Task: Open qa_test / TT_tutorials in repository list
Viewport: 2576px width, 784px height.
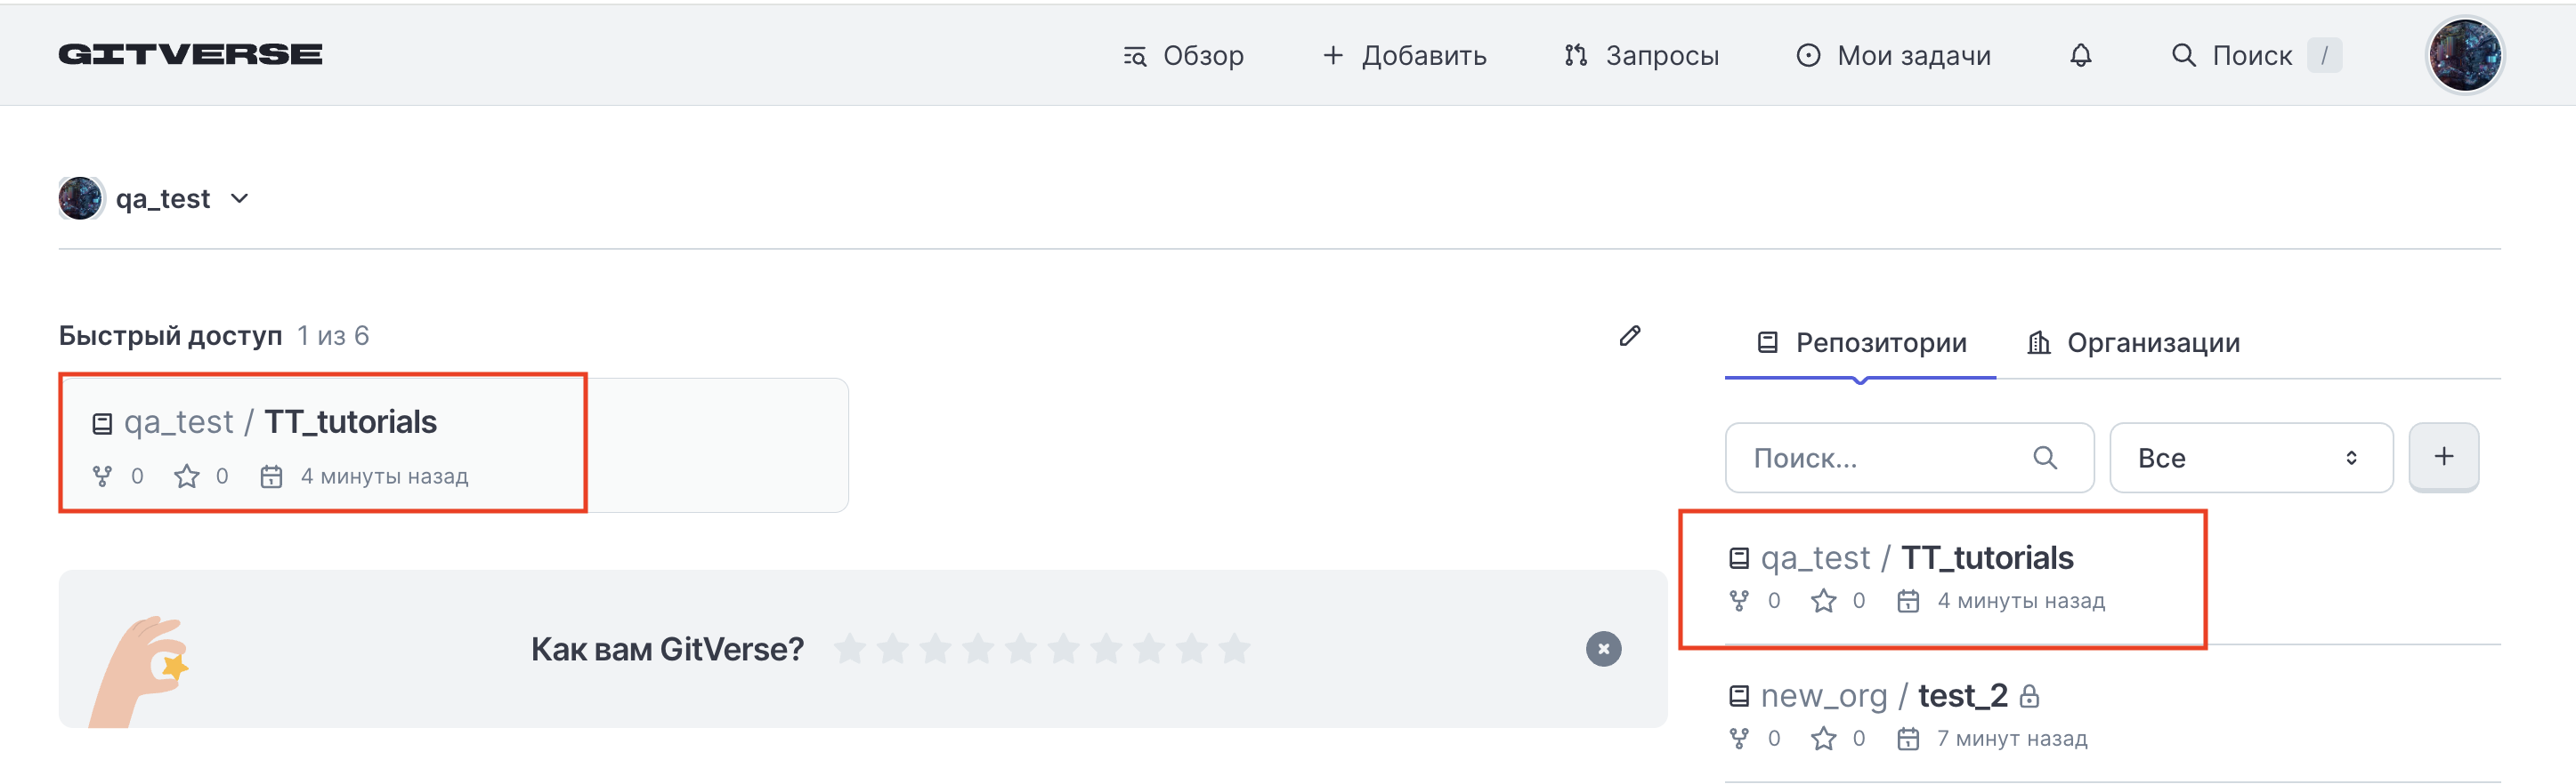Action: click(1917, 557)
